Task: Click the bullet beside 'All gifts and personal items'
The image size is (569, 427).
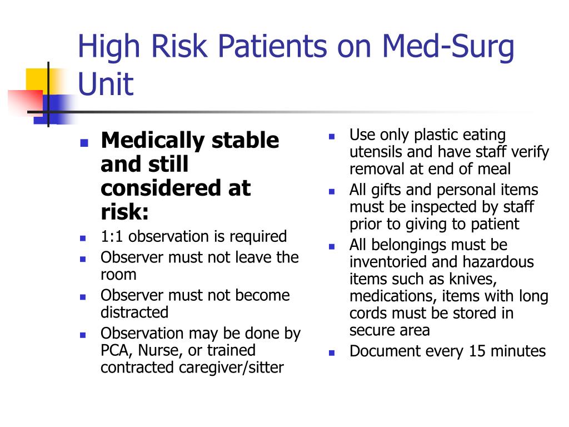Action: [x=332, y=191]
